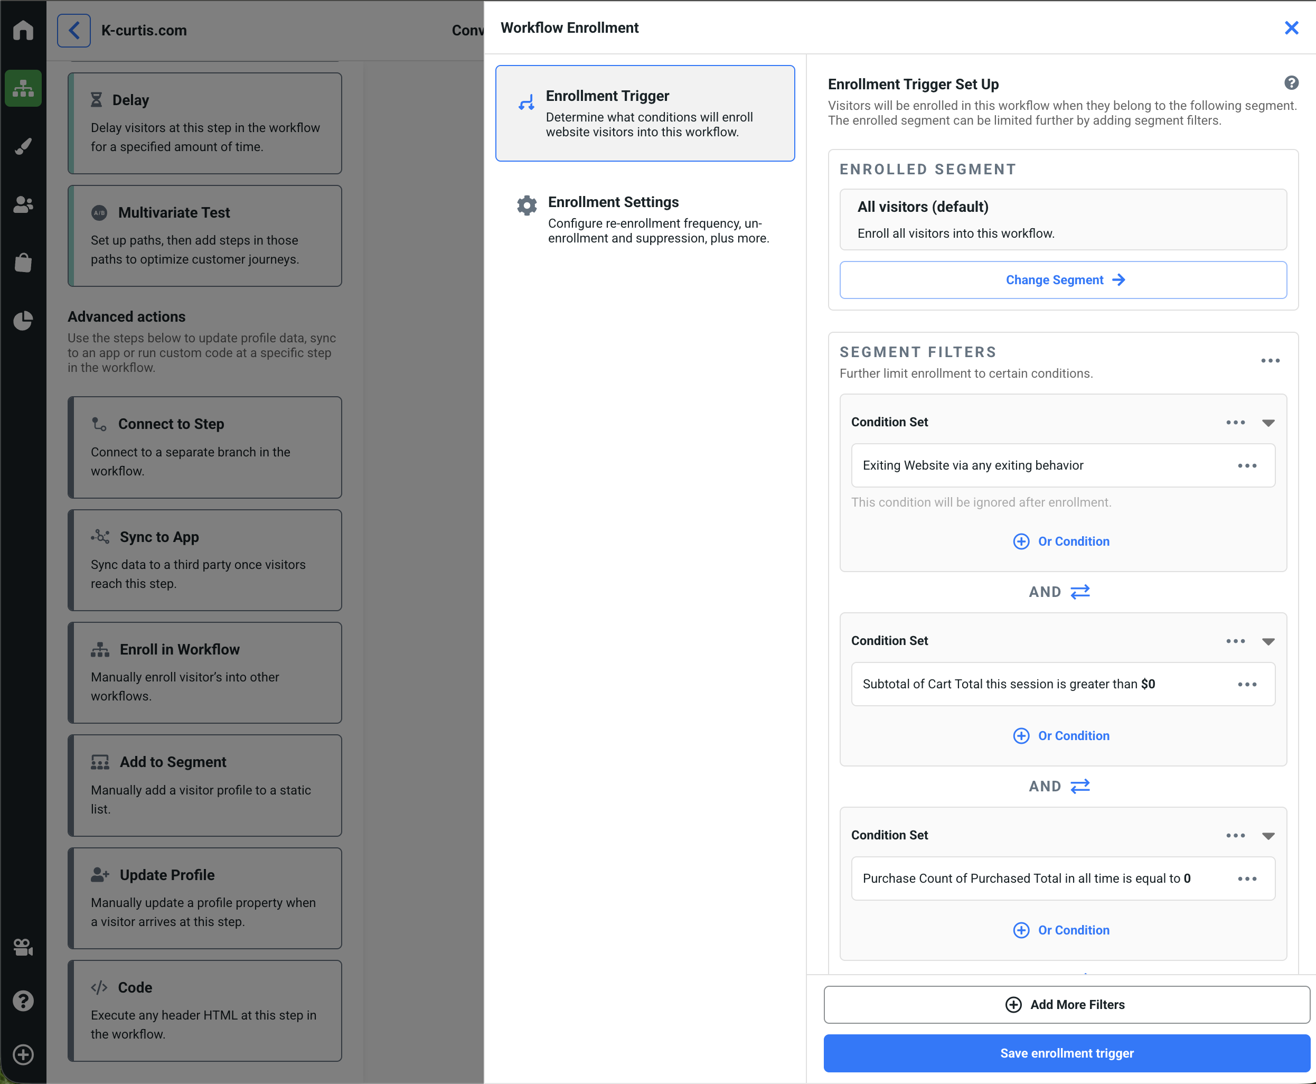Open the Subtotal of Cart Total condition
The height and width of the screenshot is (1084, 1316).
(1063, 684)
